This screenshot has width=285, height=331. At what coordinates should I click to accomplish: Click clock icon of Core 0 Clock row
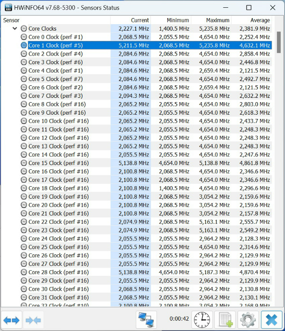(x=24, y=37)
